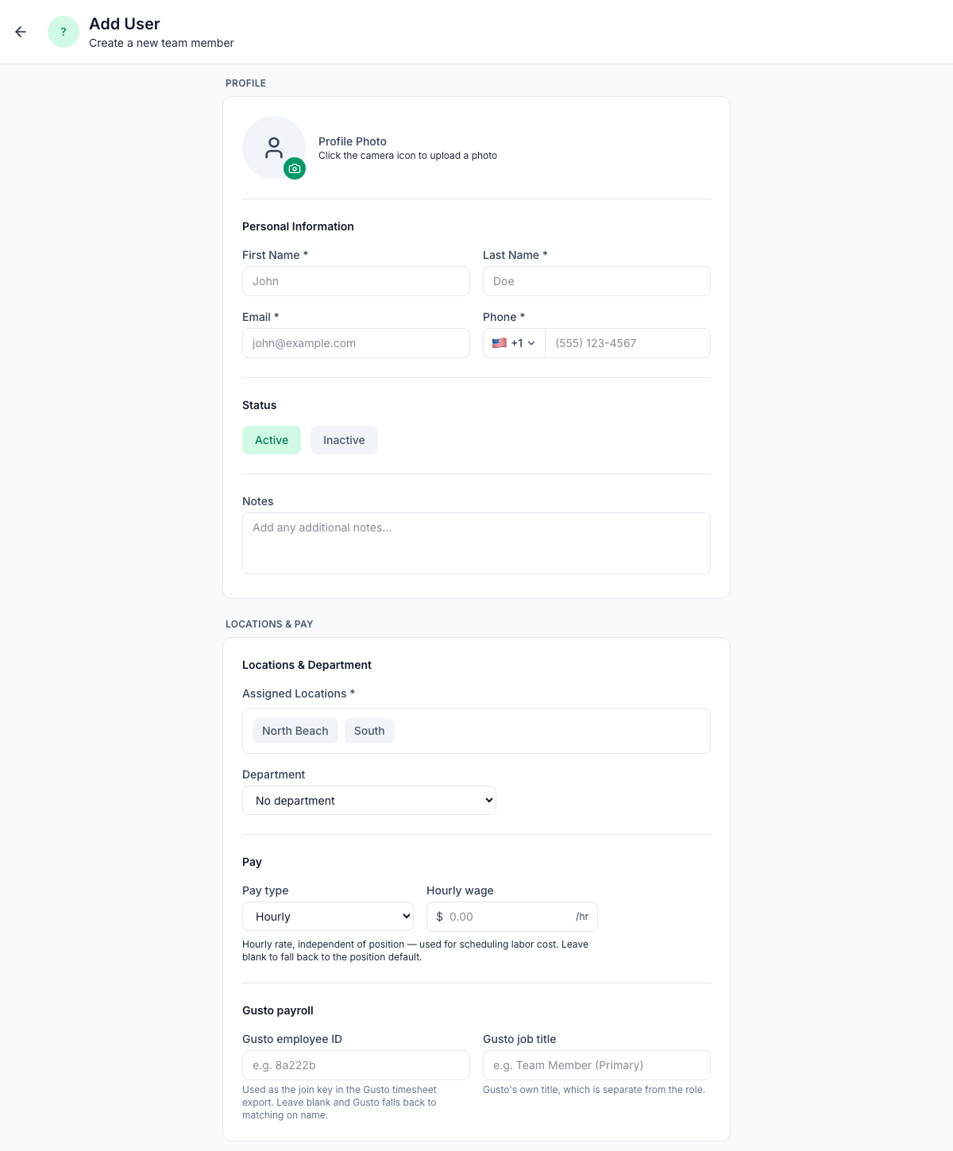Open the Pay type dropdown
This screenshot has width=953, height=1151.
click(328, 917)
